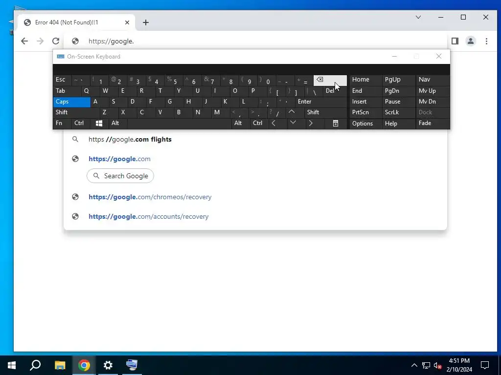
Task: Click the Mv Up key
Action: [x=433, y=91]
